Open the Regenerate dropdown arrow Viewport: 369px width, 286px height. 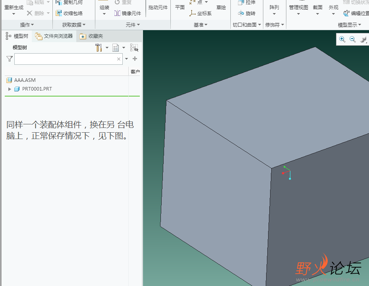point(14,14)
